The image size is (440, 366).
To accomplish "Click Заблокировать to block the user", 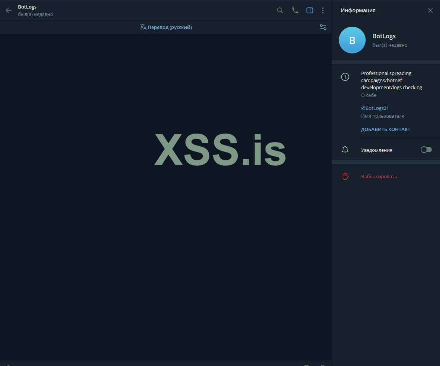I will pos(379,176).
